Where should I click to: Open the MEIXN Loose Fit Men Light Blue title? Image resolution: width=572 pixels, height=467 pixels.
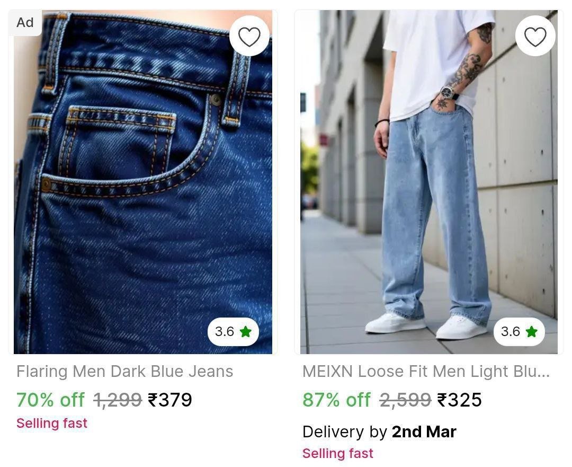click(426, 372)
